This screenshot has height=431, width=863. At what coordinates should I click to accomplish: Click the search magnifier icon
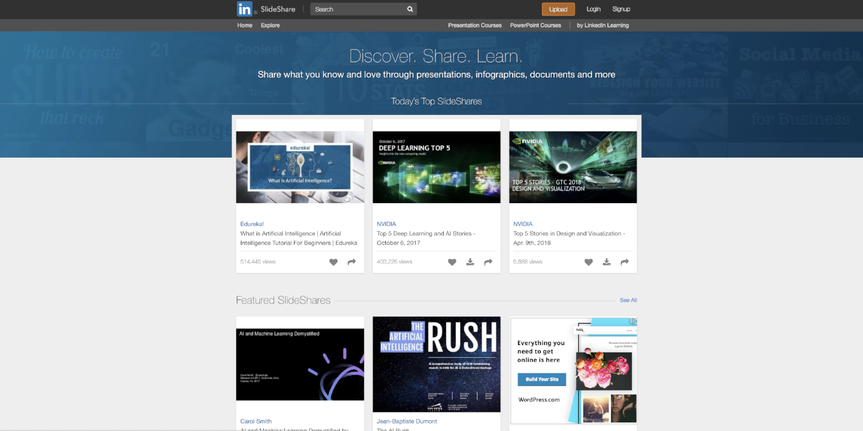pyautogui.click(x=410, y=9)
